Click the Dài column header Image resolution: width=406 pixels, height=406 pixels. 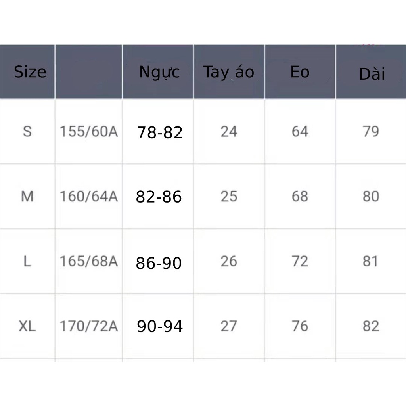point(372,74)
